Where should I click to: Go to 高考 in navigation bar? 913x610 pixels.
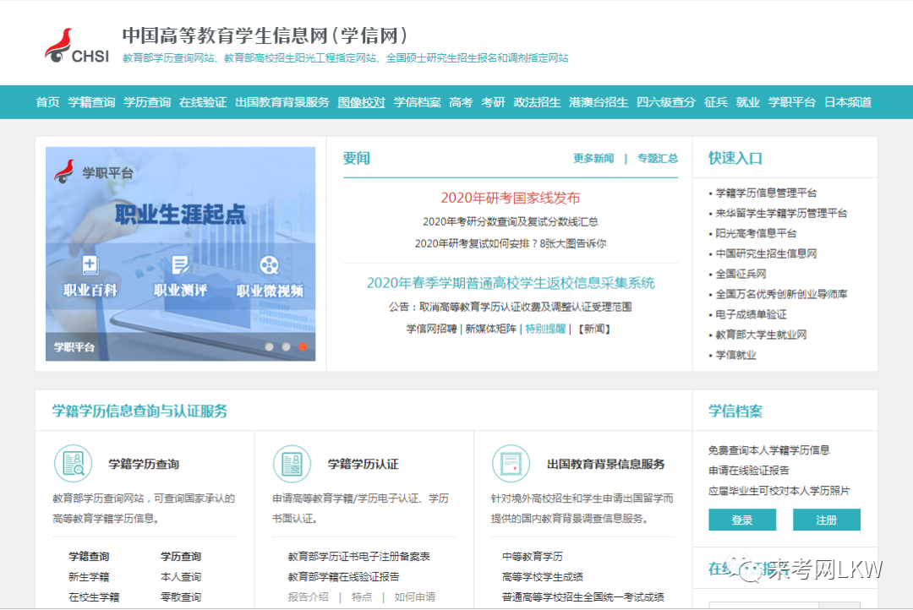461,102
